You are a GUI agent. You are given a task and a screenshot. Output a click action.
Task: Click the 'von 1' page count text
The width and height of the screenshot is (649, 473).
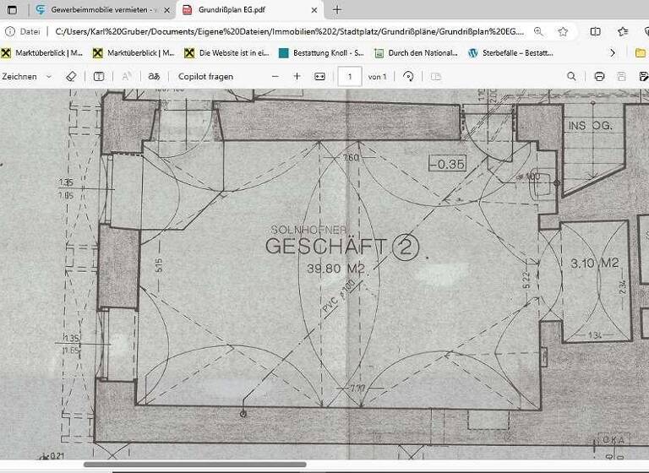pos(377,77)
